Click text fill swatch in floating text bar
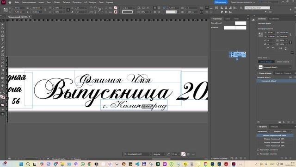The height and width of the screenshot is (167, 296). click(x=183, y=154)
